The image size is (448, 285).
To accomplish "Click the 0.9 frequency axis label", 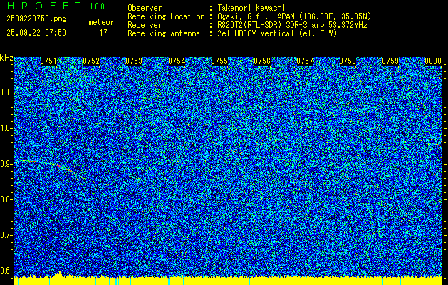I will [6, 164].
